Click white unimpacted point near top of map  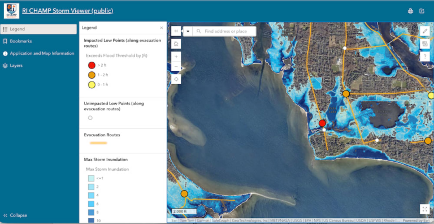tap(345, 48)
